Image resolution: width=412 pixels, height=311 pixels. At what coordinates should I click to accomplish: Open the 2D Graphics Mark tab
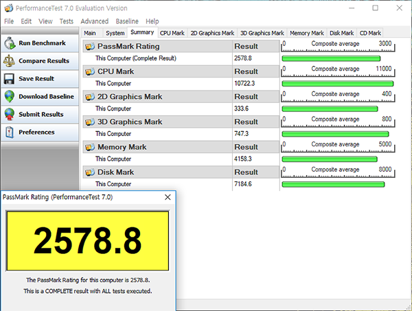tap(212, 33)
